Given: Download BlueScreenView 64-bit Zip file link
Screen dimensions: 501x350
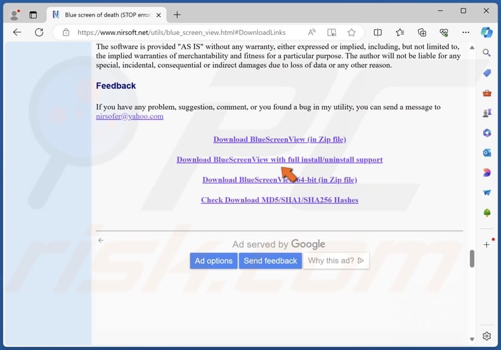Looking at the screenshot, I should click(280, 179).
